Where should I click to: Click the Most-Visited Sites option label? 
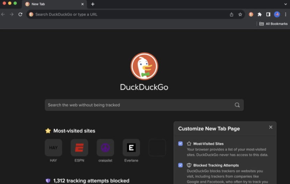[x=209, y=144]
